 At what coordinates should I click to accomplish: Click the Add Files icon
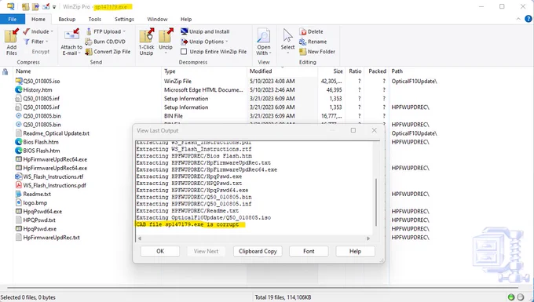tap(12, 35)
